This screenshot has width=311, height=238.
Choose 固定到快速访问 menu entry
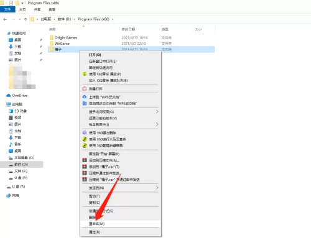[101, 68]
